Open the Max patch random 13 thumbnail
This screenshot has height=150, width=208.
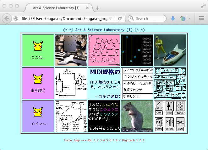(x=170, y=83)
